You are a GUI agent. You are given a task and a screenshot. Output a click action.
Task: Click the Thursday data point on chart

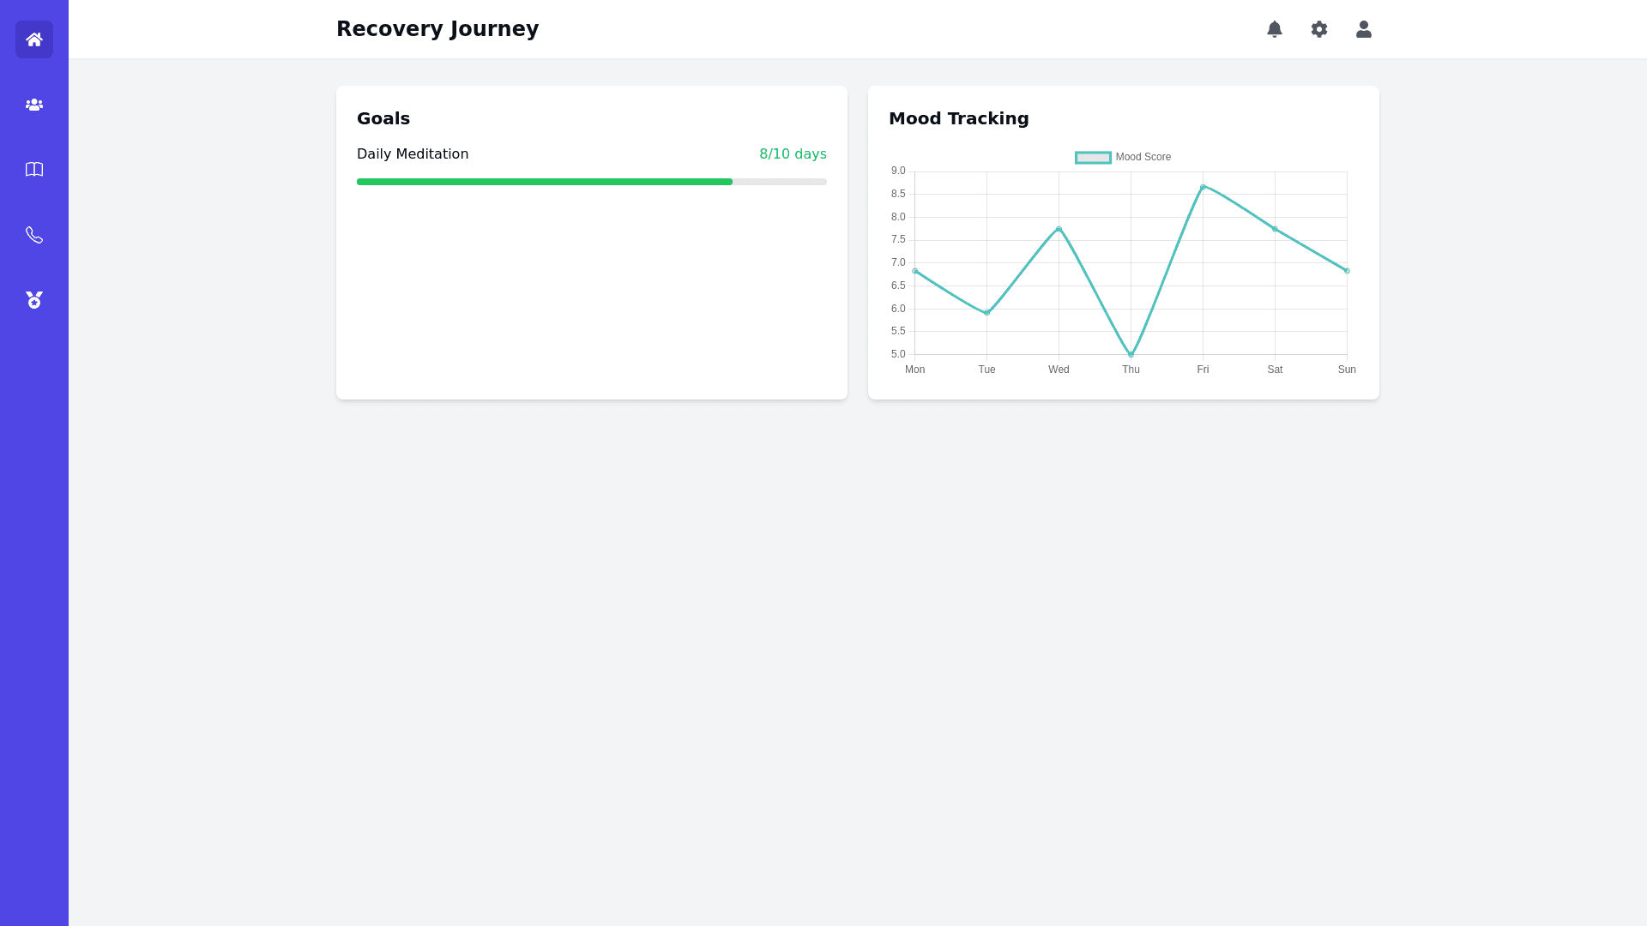tap(1131, 354)
